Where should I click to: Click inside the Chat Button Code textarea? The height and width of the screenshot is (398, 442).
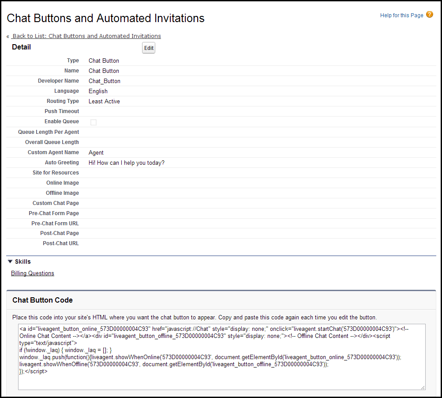221,357
